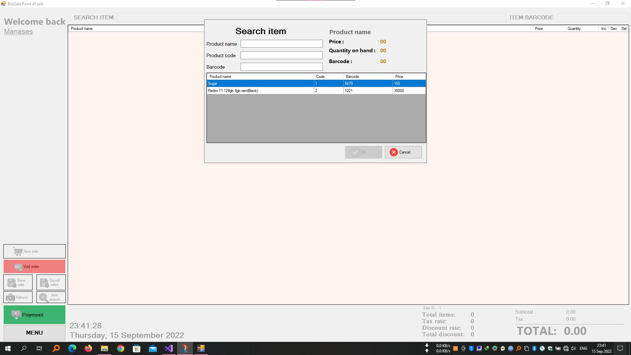Open the MENU button

pos(34,333)
